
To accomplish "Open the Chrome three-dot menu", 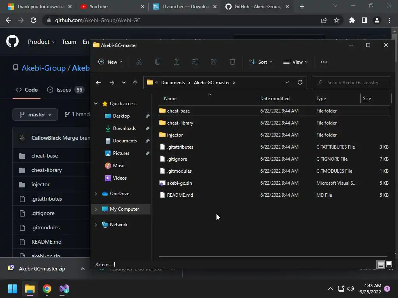I will pyautogui.click(x=389, y=20).
